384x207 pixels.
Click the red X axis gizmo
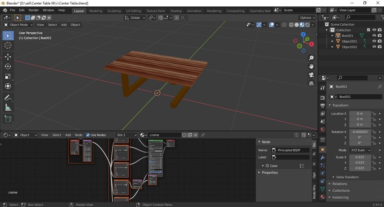311,44
